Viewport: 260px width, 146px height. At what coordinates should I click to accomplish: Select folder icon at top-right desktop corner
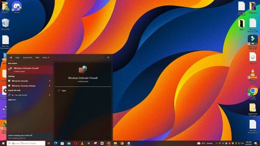(x=253, y=7)
